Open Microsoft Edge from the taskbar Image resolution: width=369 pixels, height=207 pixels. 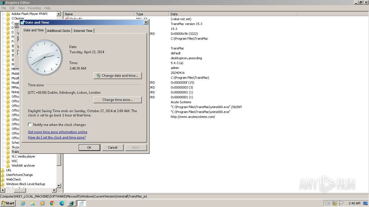[62, 203]
